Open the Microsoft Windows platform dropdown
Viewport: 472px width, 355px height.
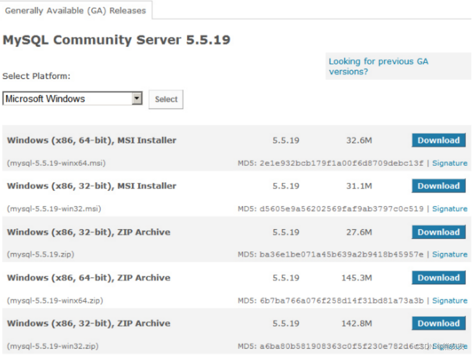click(x=72, y=99)
